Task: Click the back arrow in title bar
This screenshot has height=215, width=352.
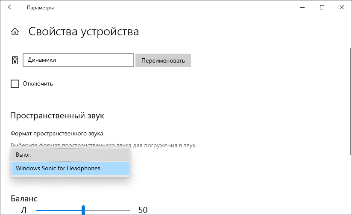Action: [x=11, y=8]
